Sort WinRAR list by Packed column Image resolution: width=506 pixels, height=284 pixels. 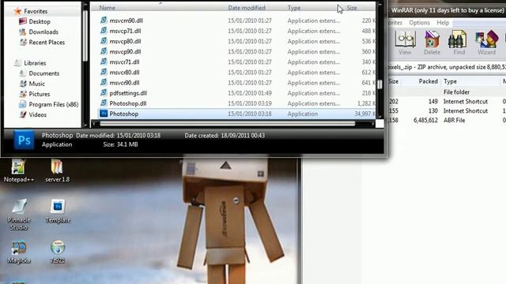coord(428,81)
